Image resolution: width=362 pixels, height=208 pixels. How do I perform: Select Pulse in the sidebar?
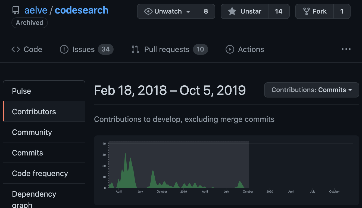[44, 91]
